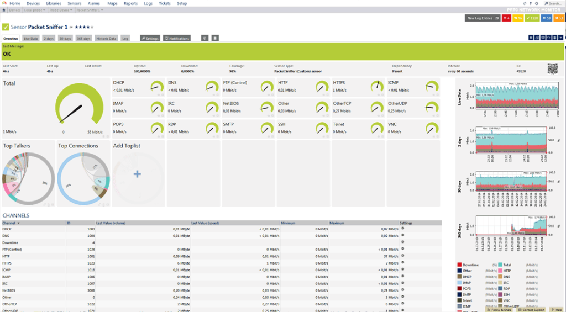Toggle the POP3 channel in graph legend
566x312 pixels.
[464, 289]
